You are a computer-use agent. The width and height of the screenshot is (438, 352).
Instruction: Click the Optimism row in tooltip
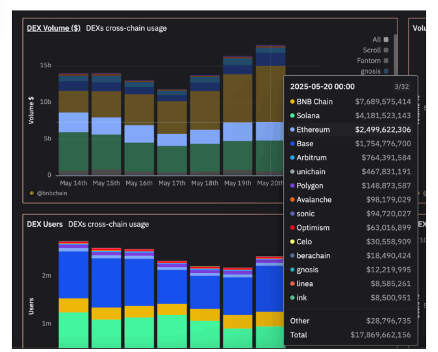click(350, 228)
